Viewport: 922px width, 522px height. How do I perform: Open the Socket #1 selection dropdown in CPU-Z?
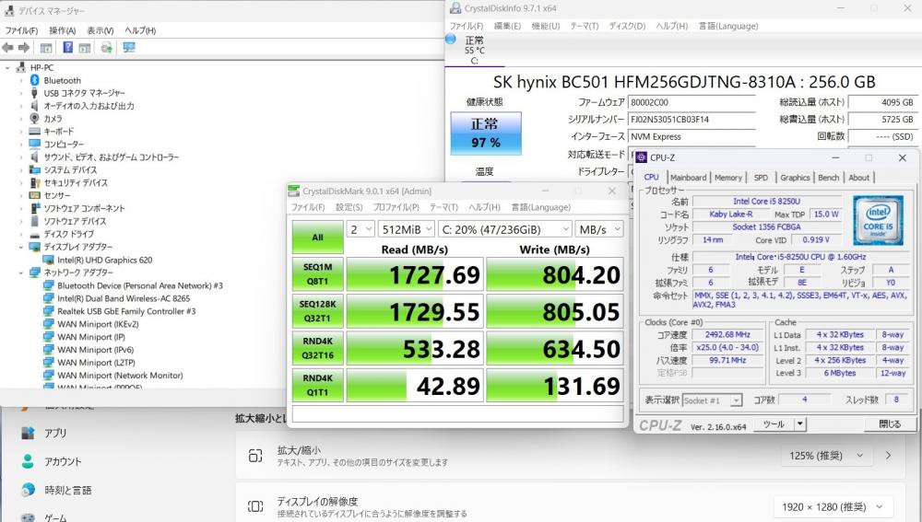pyautogui.click(x=712, y=400)
